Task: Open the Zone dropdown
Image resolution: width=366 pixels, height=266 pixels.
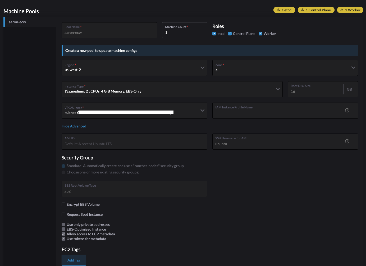Action: 353,68
